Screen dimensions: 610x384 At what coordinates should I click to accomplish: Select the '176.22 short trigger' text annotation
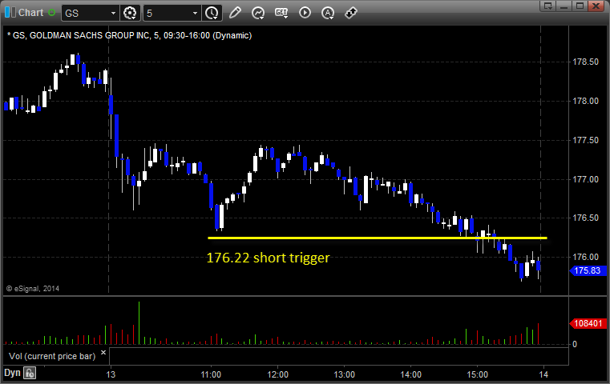coord(268,258)
